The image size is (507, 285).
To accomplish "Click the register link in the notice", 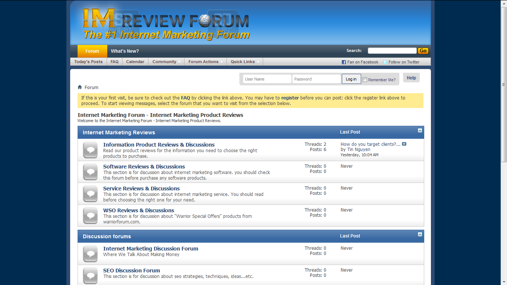I will tap(290, 98).
